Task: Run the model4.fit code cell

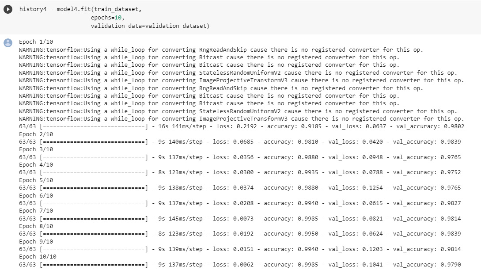Action: click(8, 10)
